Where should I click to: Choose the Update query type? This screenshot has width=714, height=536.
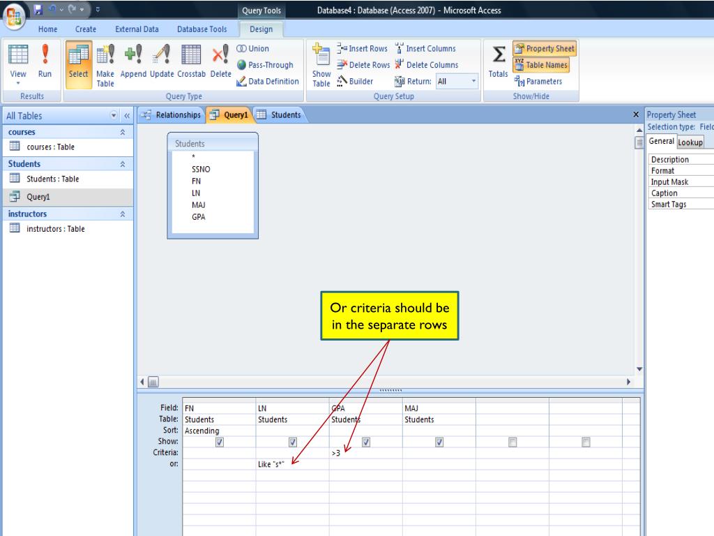pyautogui.click(x=162, y=61)
